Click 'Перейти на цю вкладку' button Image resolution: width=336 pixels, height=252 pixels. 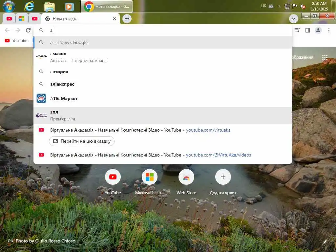(82, 141)
